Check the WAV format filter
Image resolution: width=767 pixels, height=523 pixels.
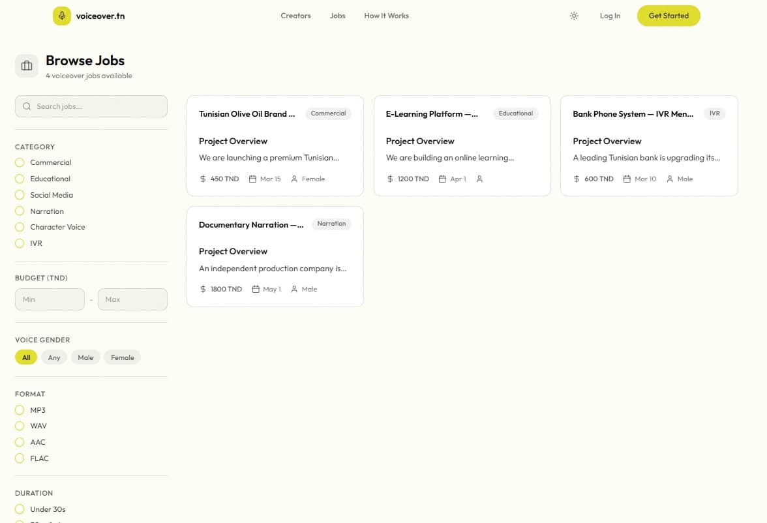click(x=20, y=426)
